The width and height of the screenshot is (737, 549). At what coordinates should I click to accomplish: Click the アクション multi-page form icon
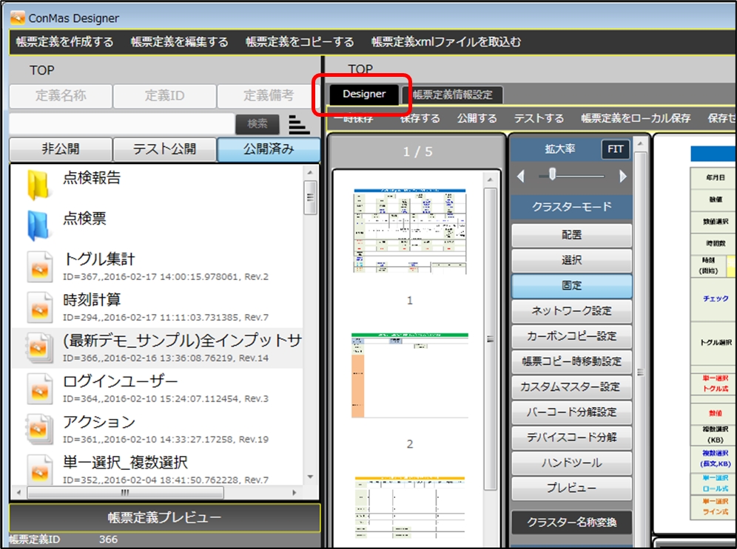tap(39, 429)
